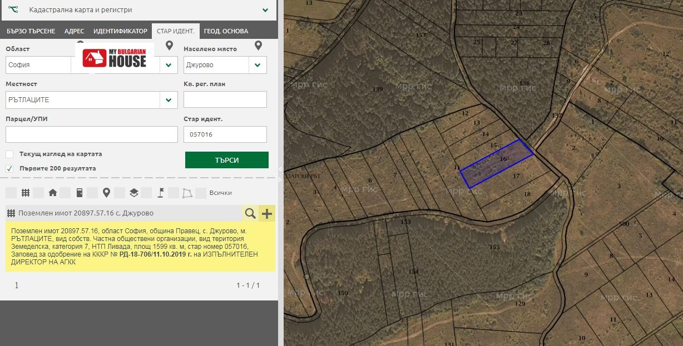Click the polygon boundary filter icon
The width and height of the screenshot is (683, 346).
pos(187,193)
